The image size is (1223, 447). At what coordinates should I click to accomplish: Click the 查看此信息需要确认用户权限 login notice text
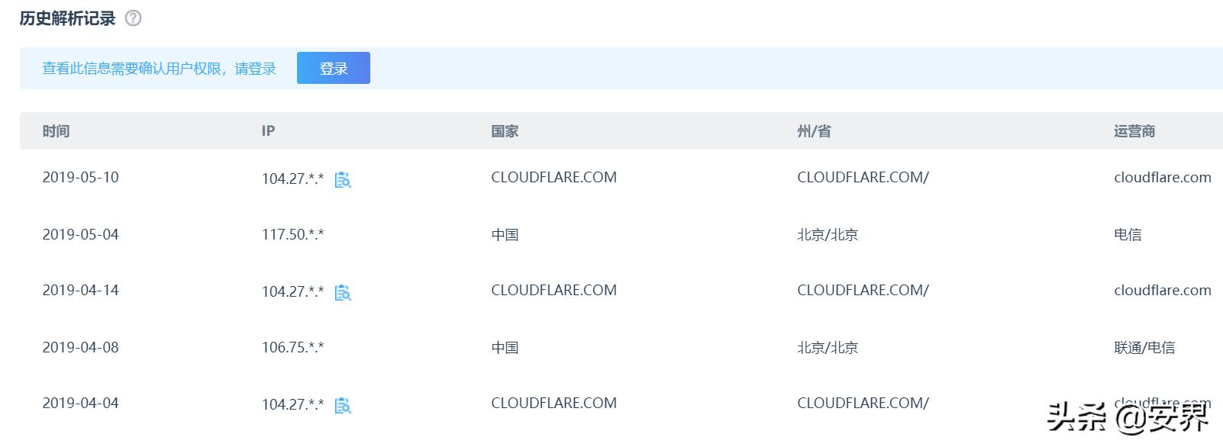tap(159, 69)
